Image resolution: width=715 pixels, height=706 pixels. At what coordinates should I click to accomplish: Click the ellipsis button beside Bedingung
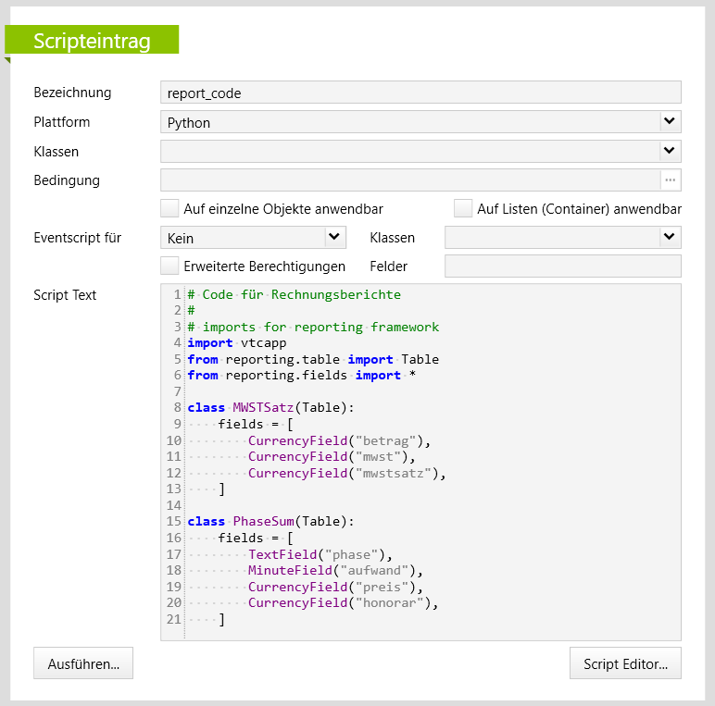671,180
